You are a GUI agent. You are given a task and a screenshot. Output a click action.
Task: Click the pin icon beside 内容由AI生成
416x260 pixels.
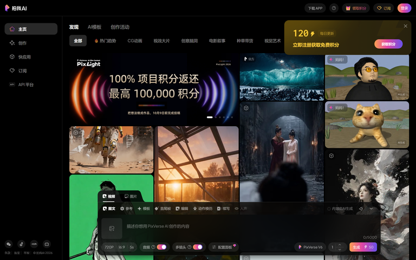click(x=361, y=209)
